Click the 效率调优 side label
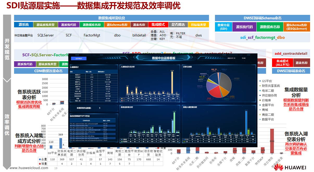 click(7, 125)
